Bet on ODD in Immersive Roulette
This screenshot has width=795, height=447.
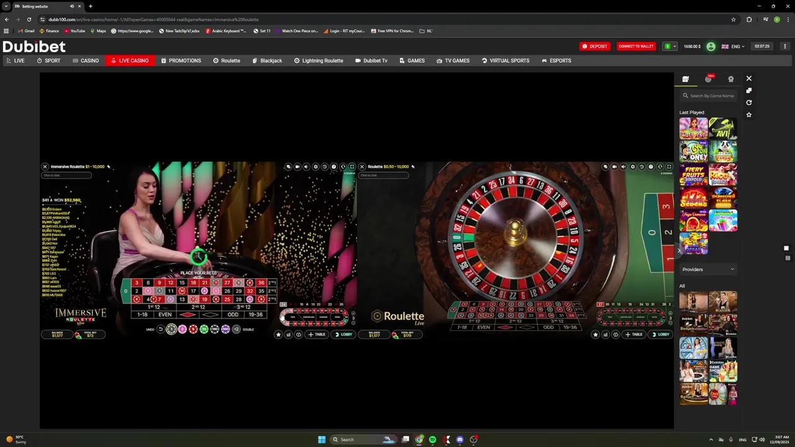tap(232, 315)
